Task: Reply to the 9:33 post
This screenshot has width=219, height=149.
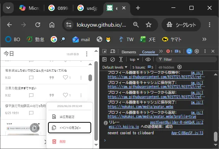Action: [31, 78]
